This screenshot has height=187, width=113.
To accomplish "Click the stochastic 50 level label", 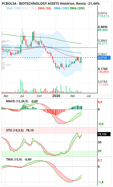I will point(100,142).
